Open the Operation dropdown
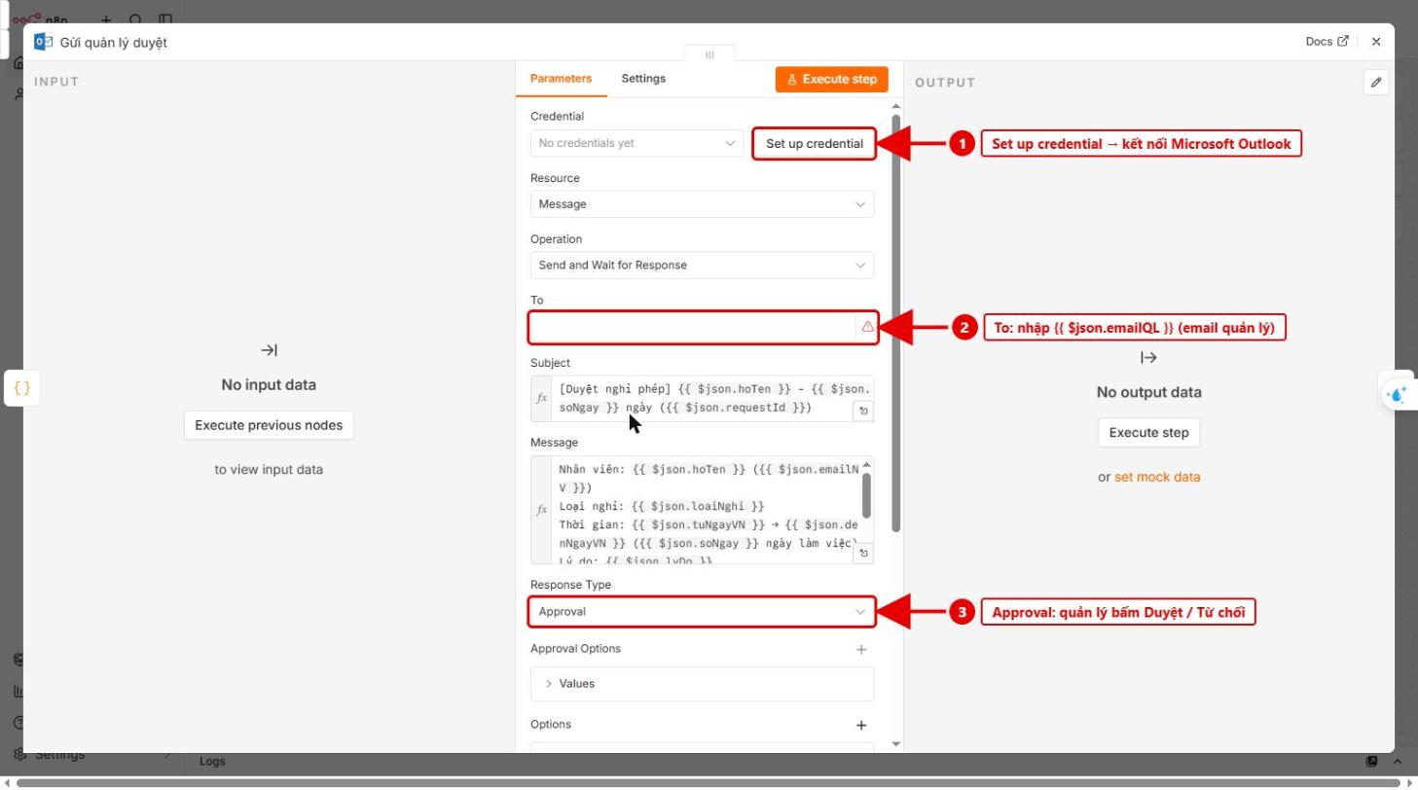This screenshot has width=1418, height=790. pyautogui.click(x=702, y=265)
